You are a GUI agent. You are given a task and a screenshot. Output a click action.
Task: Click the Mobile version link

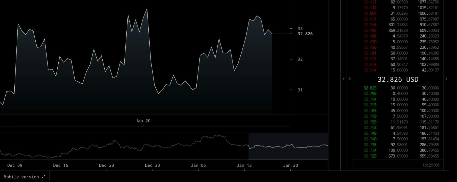(x=21, y=177)
